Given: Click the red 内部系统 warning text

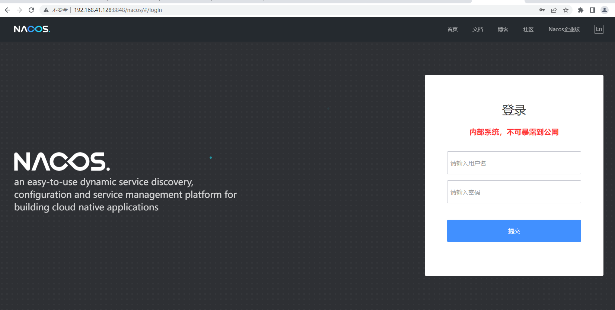Looking at the screenshot, I should point(514,132).
